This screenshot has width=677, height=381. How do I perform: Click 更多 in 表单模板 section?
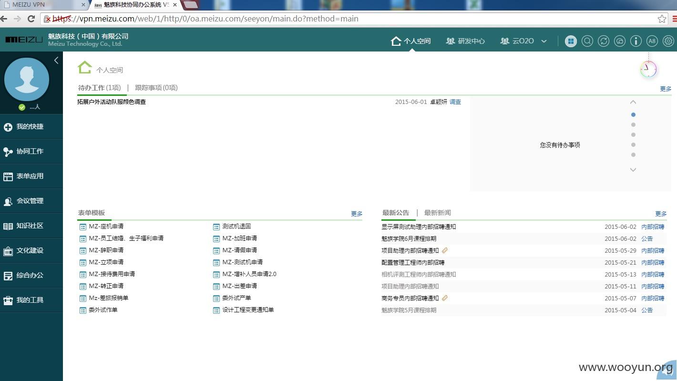click(357, 214)
